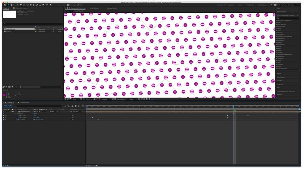
Task: Select the Pen tool
Action: [31, 5]
